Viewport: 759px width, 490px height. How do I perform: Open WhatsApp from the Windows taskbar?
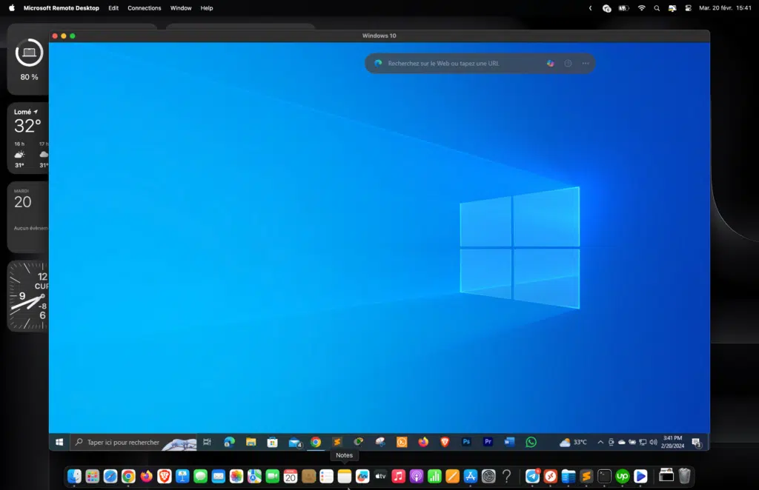[x=531, y=442]
